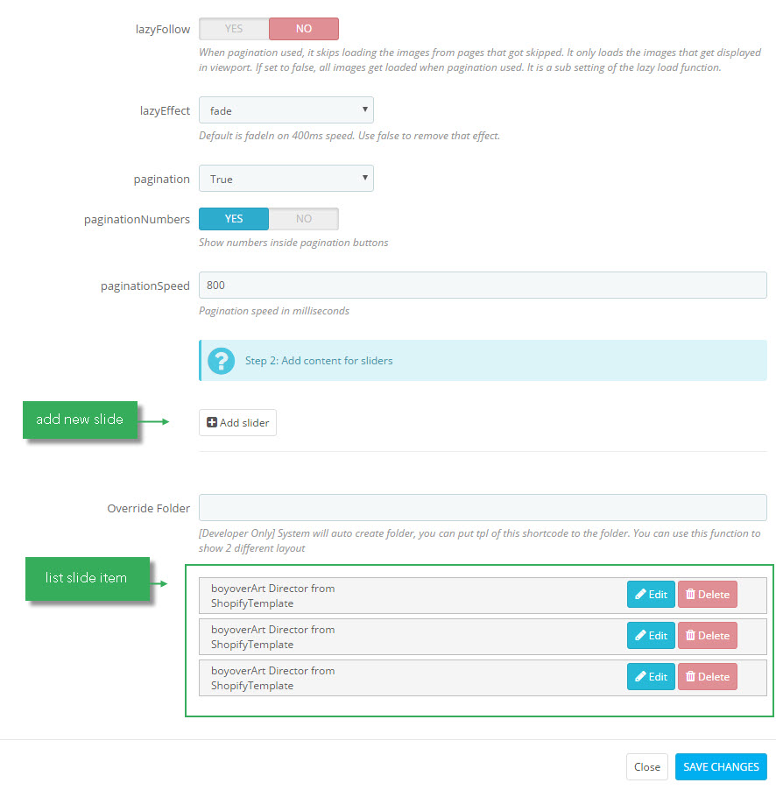Click pencil icon on first slide's Edit
Screen dimensions: 776x790
tap(640, 594)
